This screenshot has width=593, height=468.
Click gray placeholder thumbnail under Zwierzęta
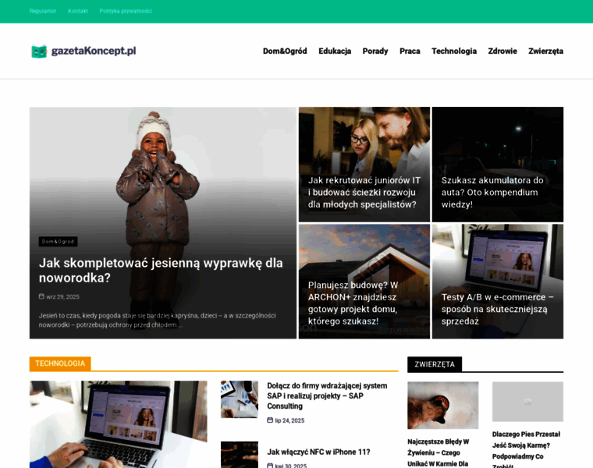(527, 402)
